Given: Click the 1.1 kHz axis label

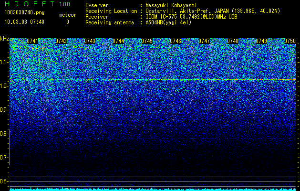Looking at the screenshot, I should pos(4,63).
